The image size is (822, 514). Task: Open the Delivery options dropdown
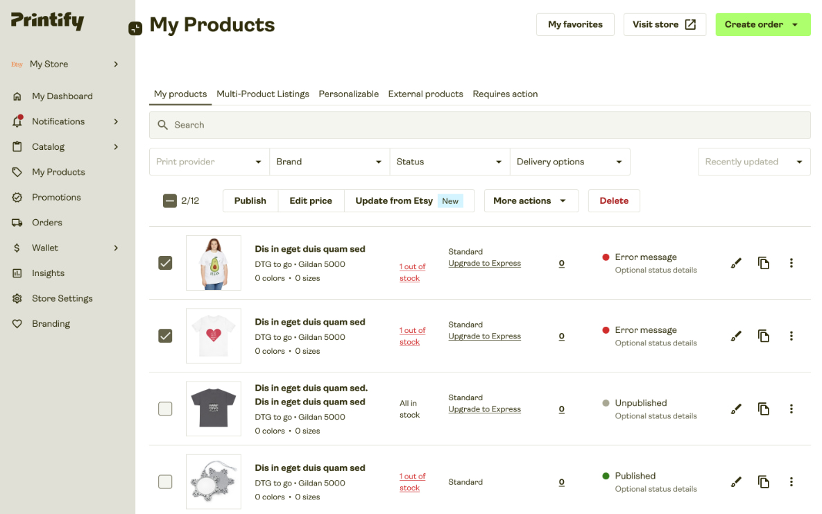(x=570, y=162)
